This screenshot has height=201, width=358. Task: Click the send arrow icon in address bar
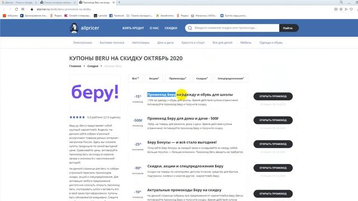346,9
